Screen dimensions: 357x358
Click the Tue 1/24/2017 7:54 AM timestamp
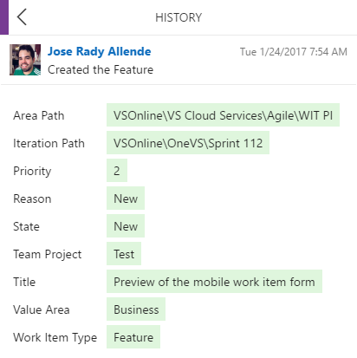[x=294, y=52]
